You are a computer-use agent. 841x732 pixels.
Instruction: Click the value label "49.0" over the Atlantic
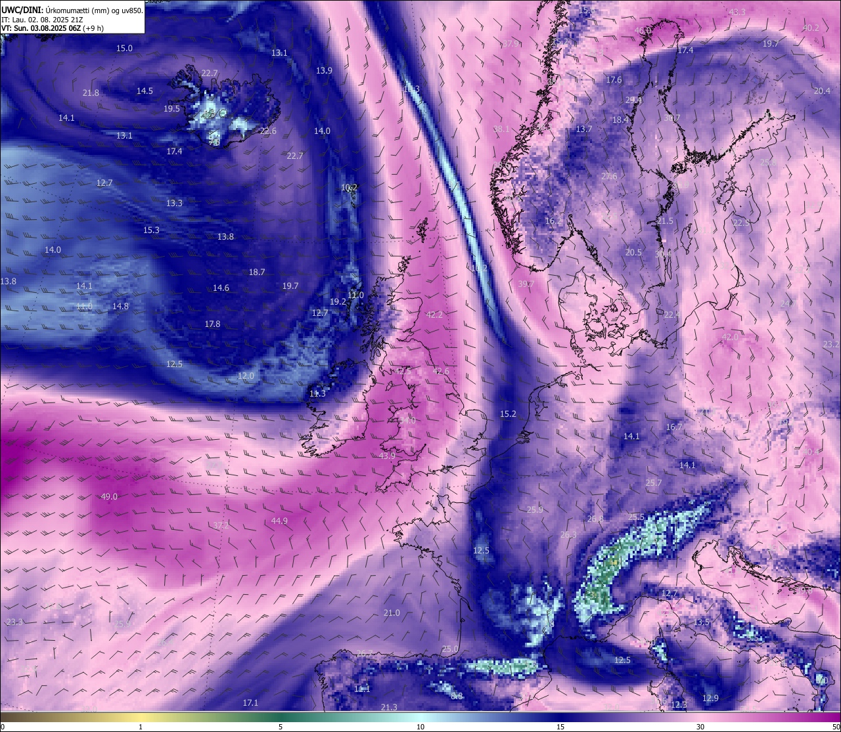click(109, 497)
